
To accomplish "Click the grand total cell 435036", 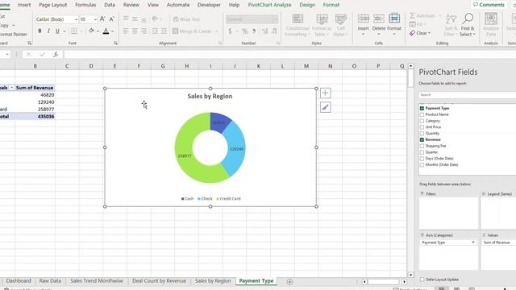I will click(35, 116).
